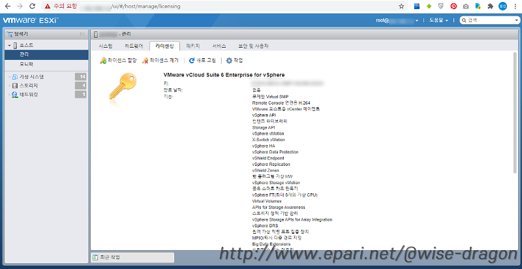Open the extensions puzzle-piece menu
Screen dimensions: 522x269
point(490,7)
